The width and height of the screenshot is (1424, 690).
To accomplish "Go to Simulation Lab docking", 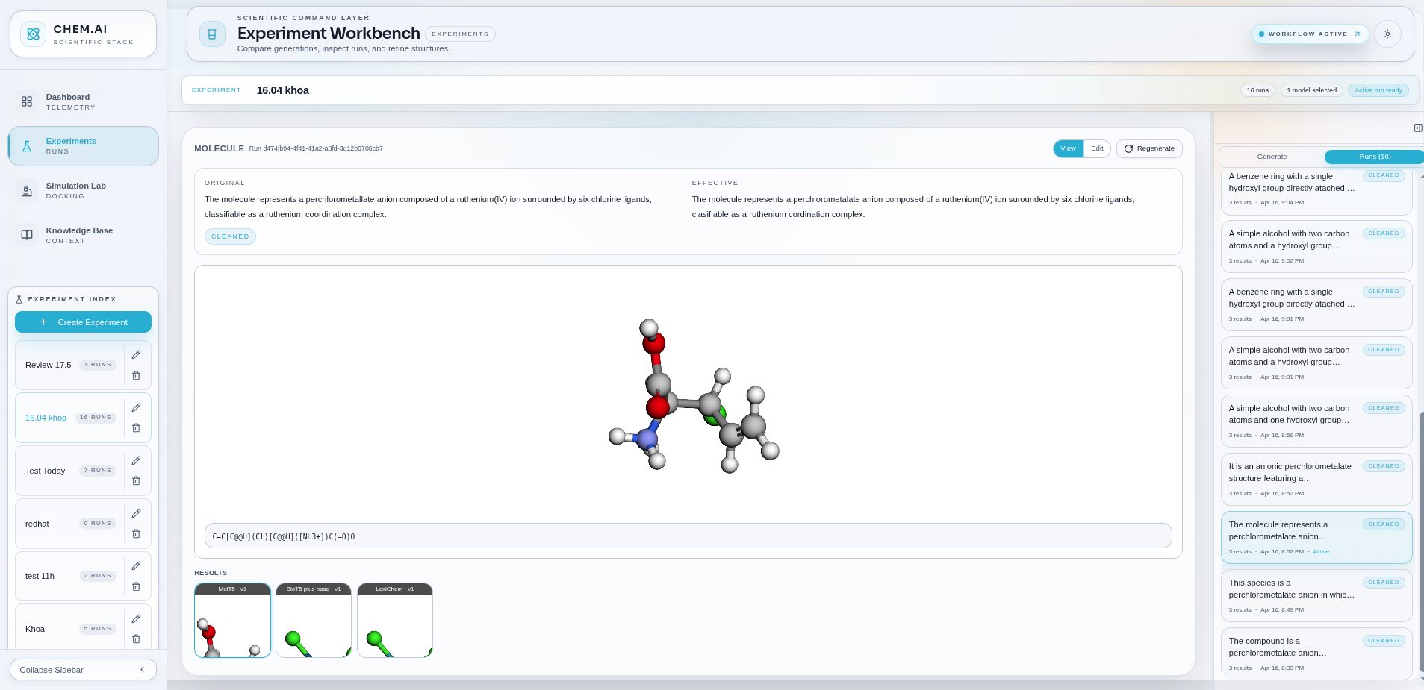I will click(x=84, y=191).
